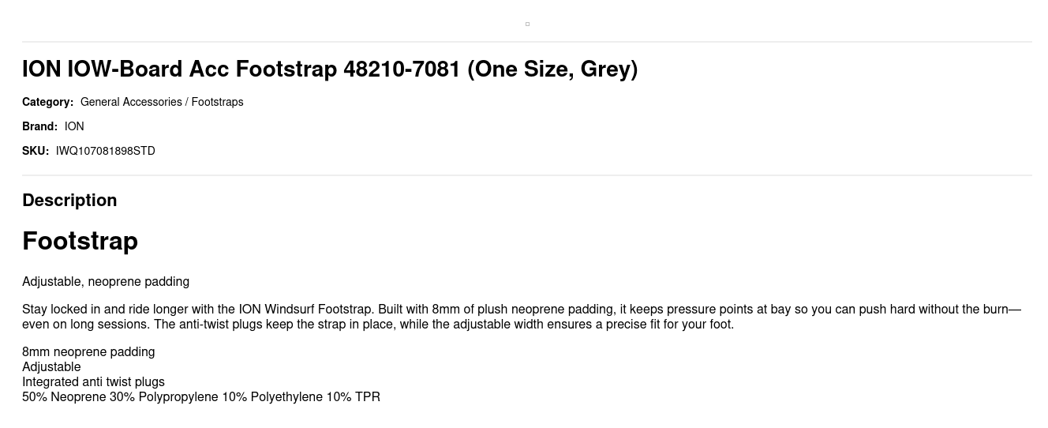Click the Adjustable, neoprene padding line

tap(106, 282)
